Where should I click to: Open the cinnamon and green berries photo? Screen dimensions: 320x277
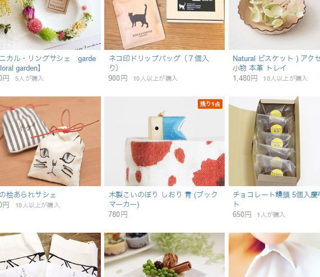(x=164, y=255)
